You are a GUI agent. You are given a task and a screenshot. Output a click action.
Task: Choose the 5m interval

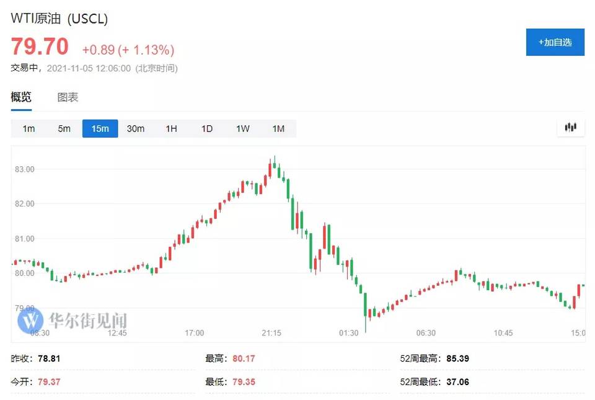pos(64,128)
